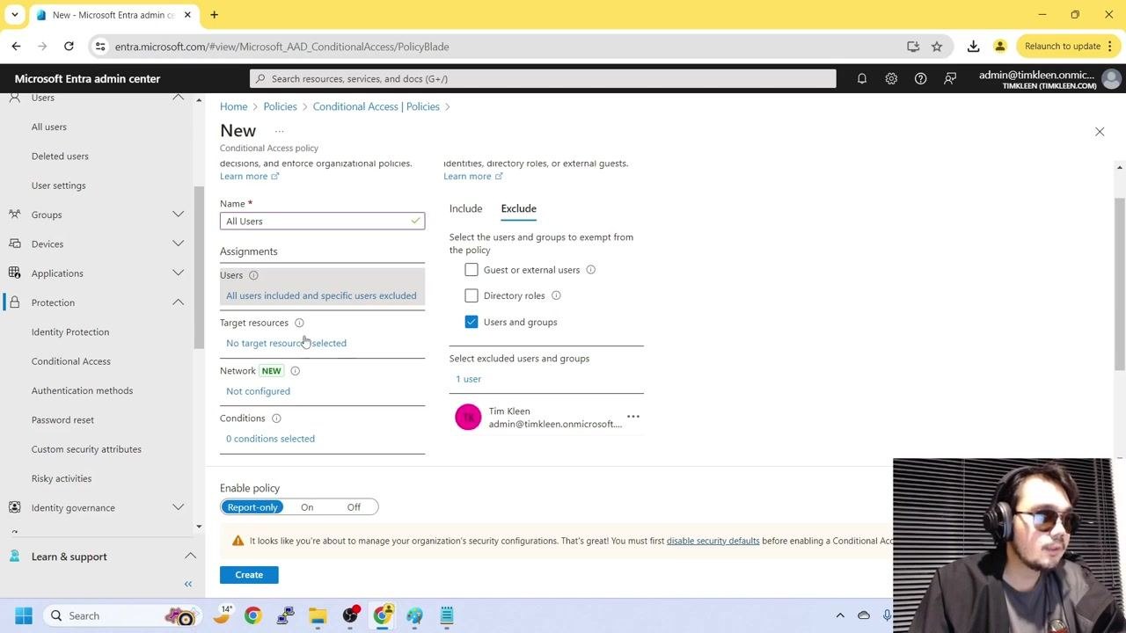Open Conditional Access in sidebar
Screen dimensions: 1126x633
[x=70, y=361]
